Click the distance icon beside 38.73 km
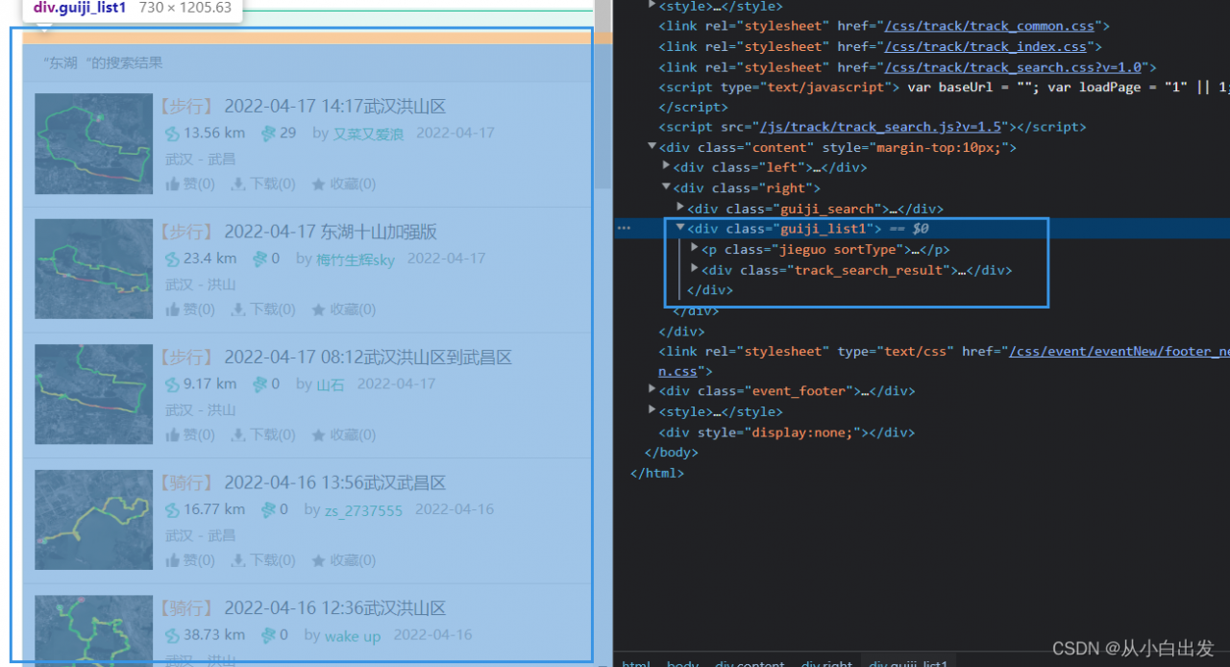 (173, 635)
